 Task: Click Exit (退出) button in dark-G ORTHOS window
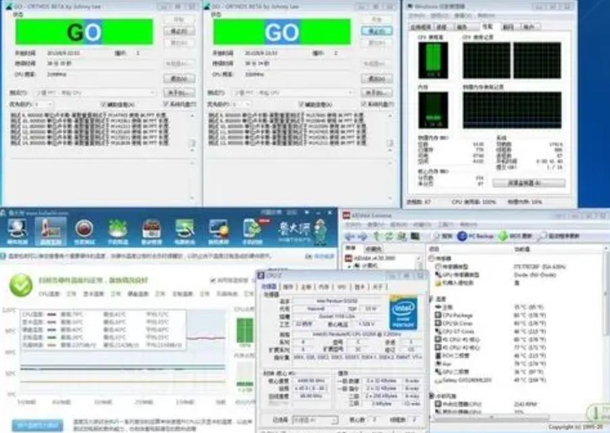coord(179,78)
